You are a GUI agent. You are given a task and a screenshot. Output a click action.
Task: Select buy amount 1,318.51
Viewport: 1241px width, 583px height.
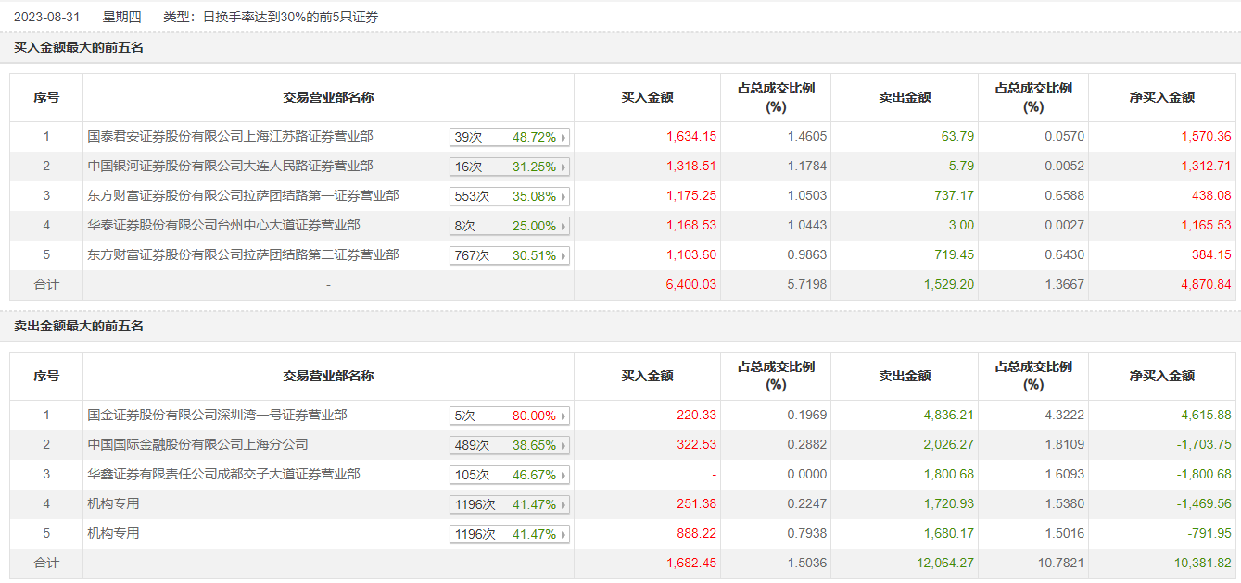tap(691, 167)
